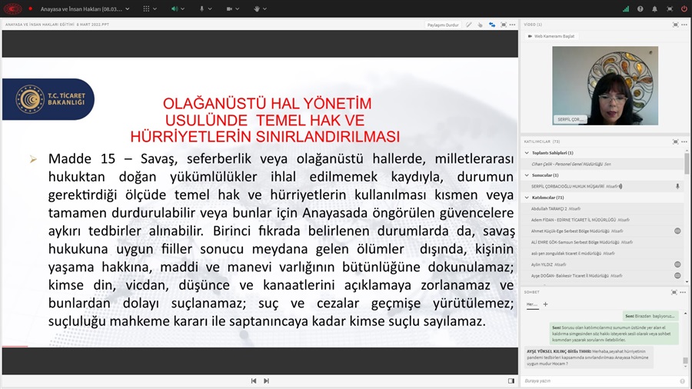Viewport: 692px width, 389px height.
Task: Collapse the Toplantı Sahipleri group
Action: coord(527,153)
